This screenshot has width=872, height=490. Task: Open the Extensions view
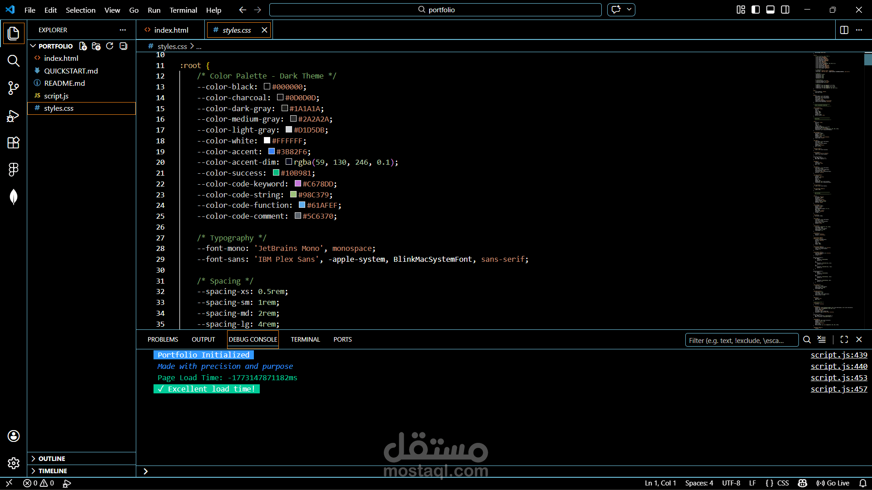coord(13,143)
